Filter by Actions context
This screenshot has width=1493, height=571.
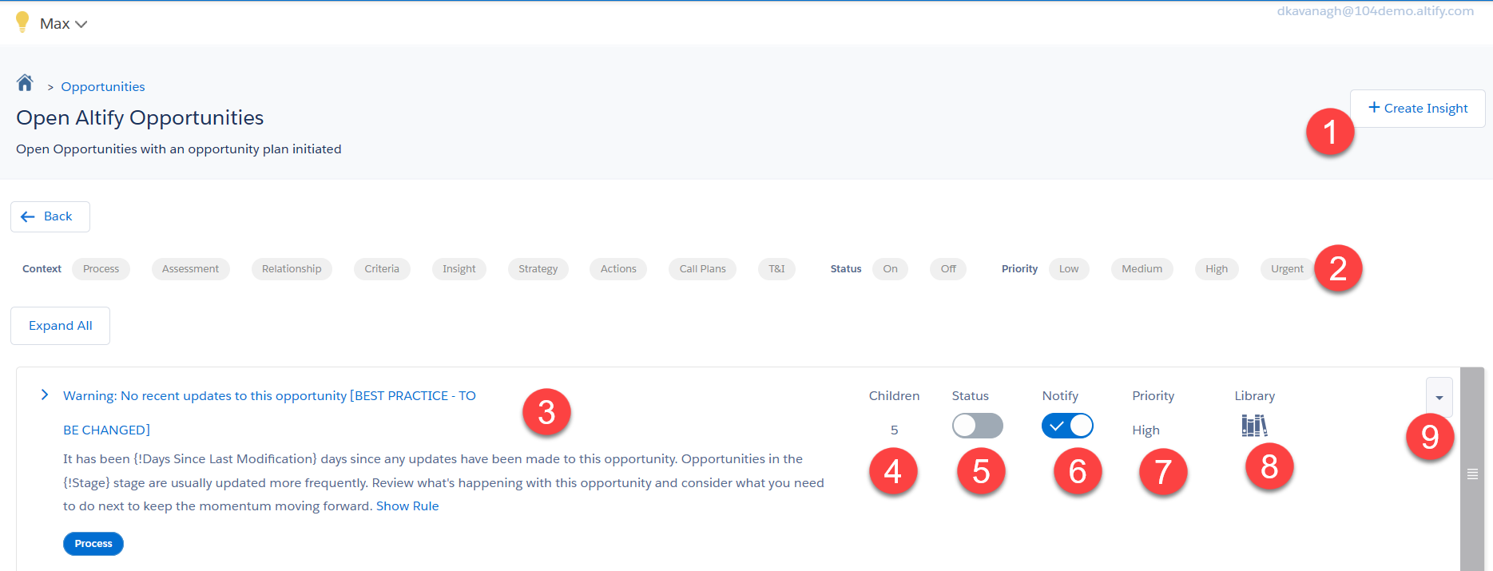pos(618,269)
